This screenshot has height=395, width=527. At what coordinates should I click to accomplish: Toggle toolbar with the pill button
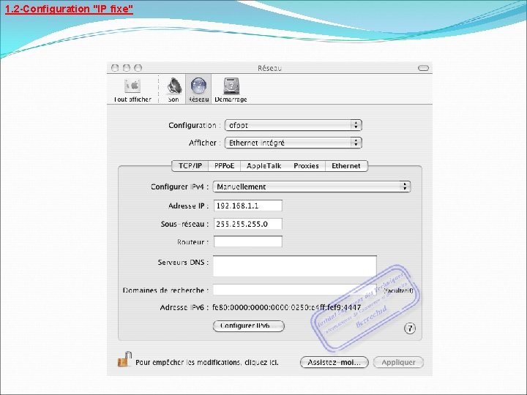[x=423, y=68]
